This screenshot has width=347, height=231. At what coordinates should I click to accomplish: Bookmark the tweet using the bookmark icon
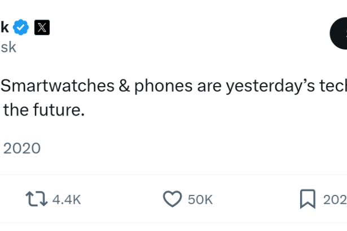click(x=306, y=199)
